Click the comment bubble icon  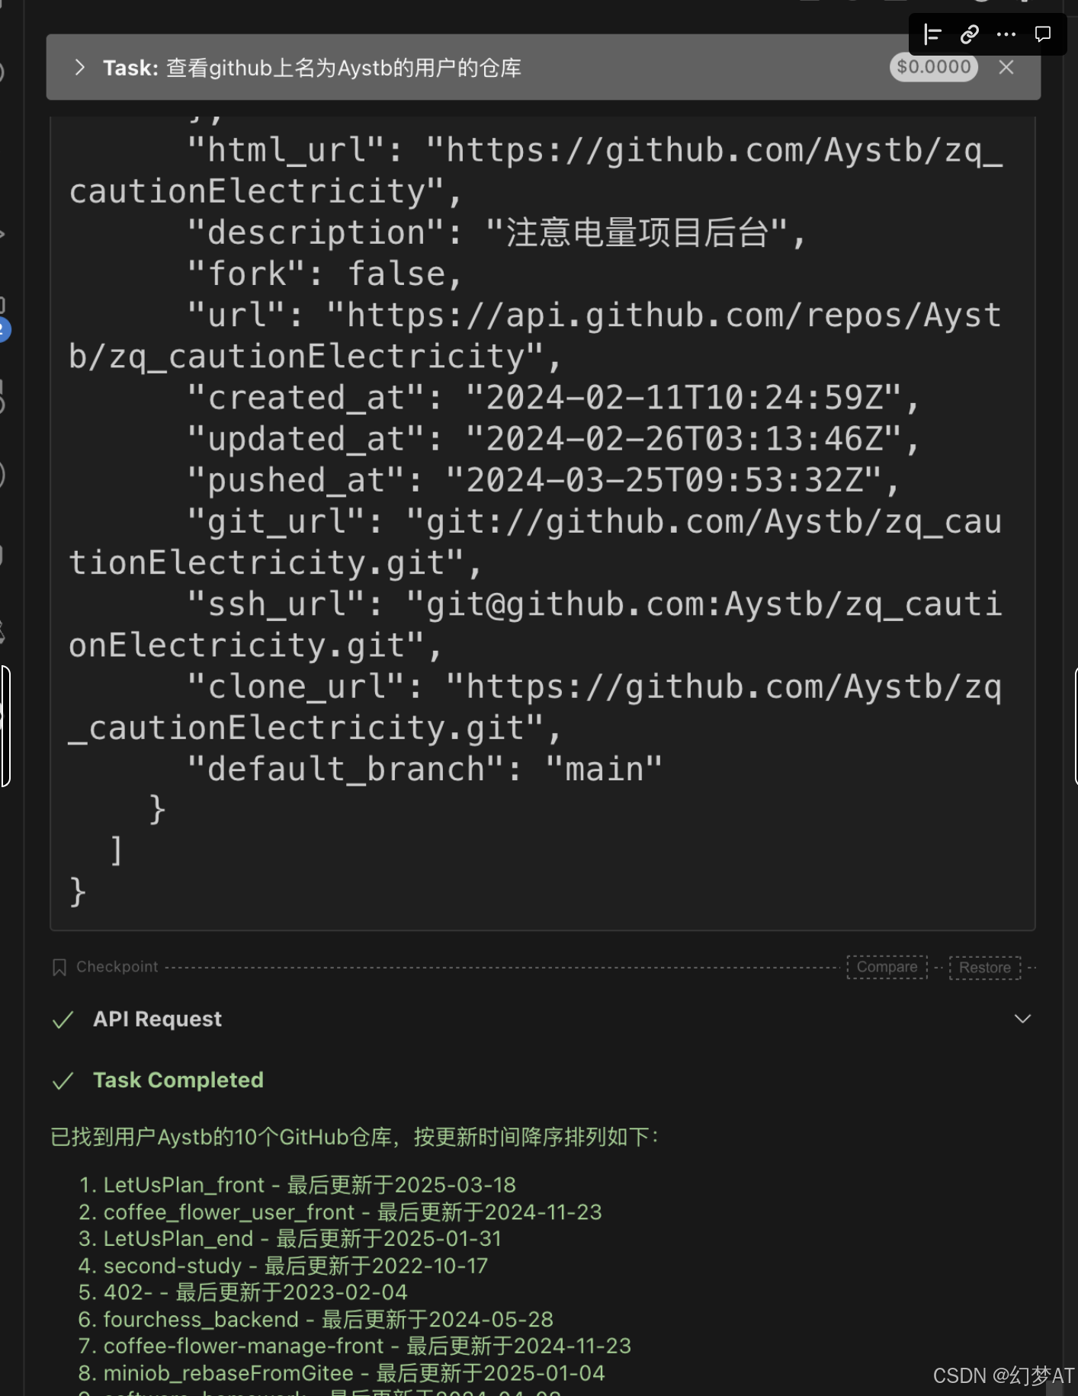[x=1042, y=34]
